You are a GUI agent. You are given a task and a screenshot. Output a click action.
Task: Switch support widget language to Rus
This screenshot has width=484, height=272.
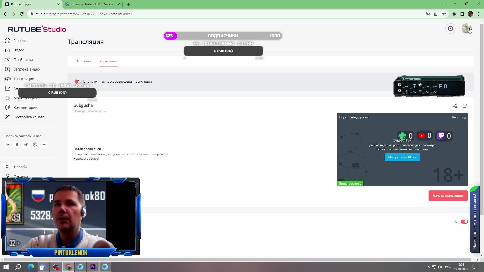pos(455,117)
